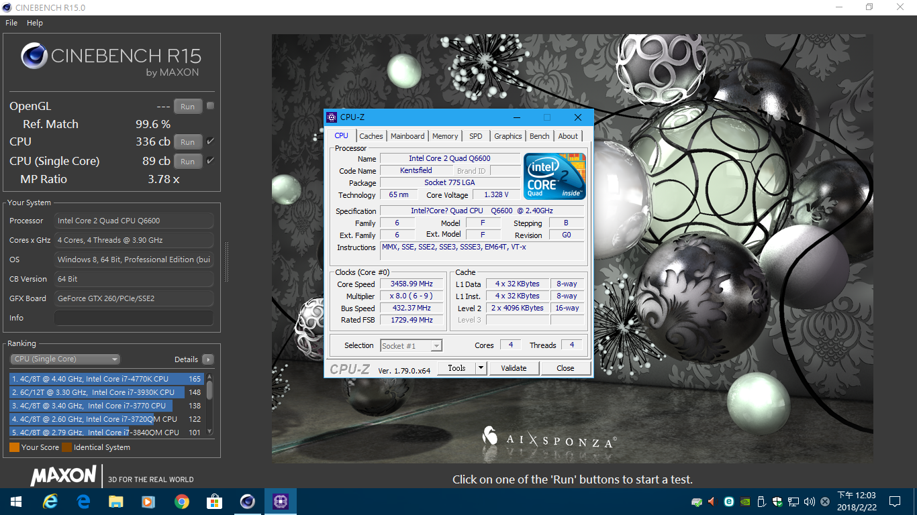Click the ranking list vertical scrollbar

(209, 404)
